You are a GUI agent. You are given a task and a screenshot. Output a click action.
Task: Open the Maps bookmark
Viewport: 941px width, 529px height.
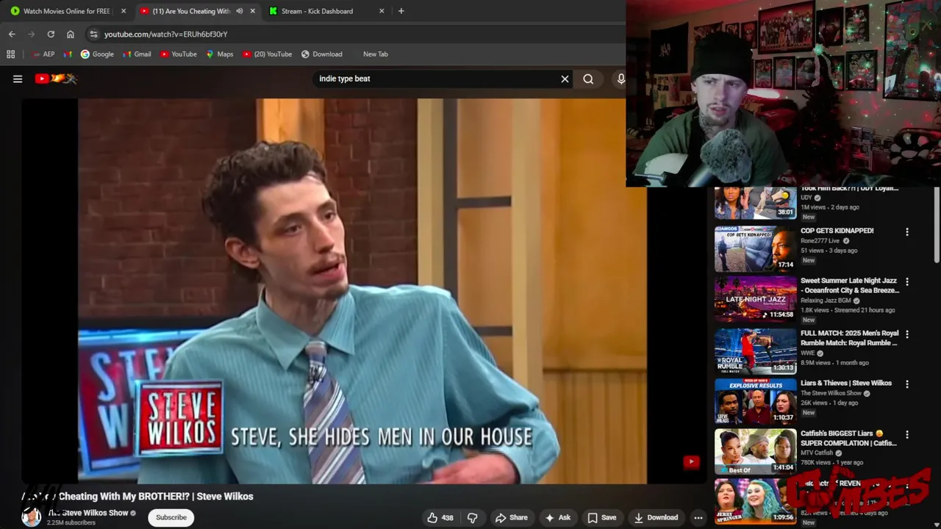click(220, 54)
